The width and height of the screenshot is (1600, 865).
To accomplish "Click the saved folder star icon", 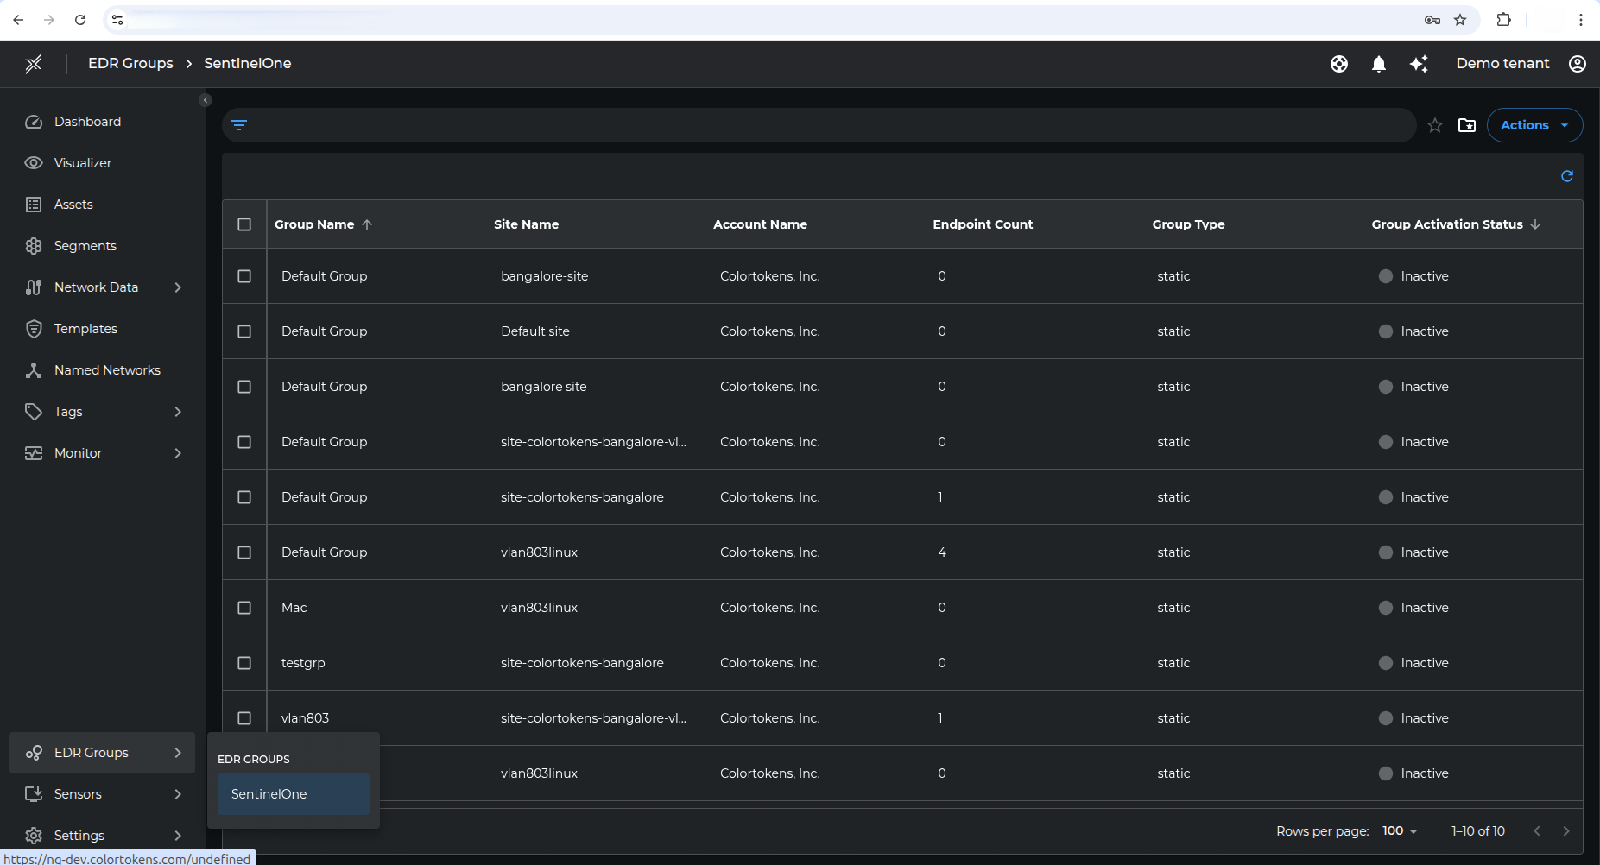I will pyautogui.click(x=1466, y=125).
